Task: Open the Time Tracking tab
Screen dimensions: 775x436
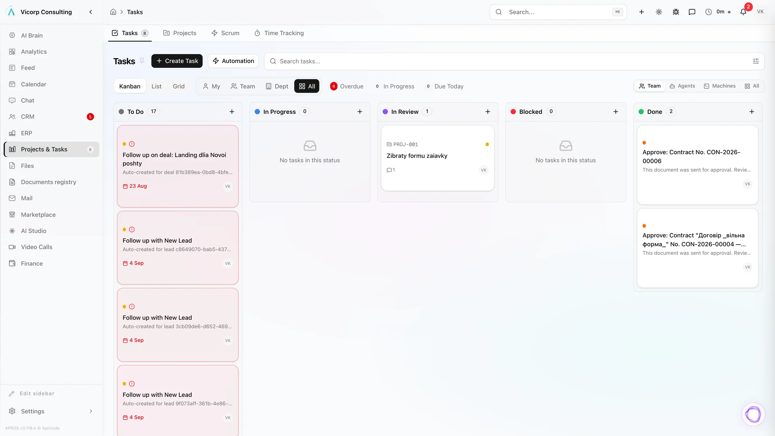Action: (279, 33)
